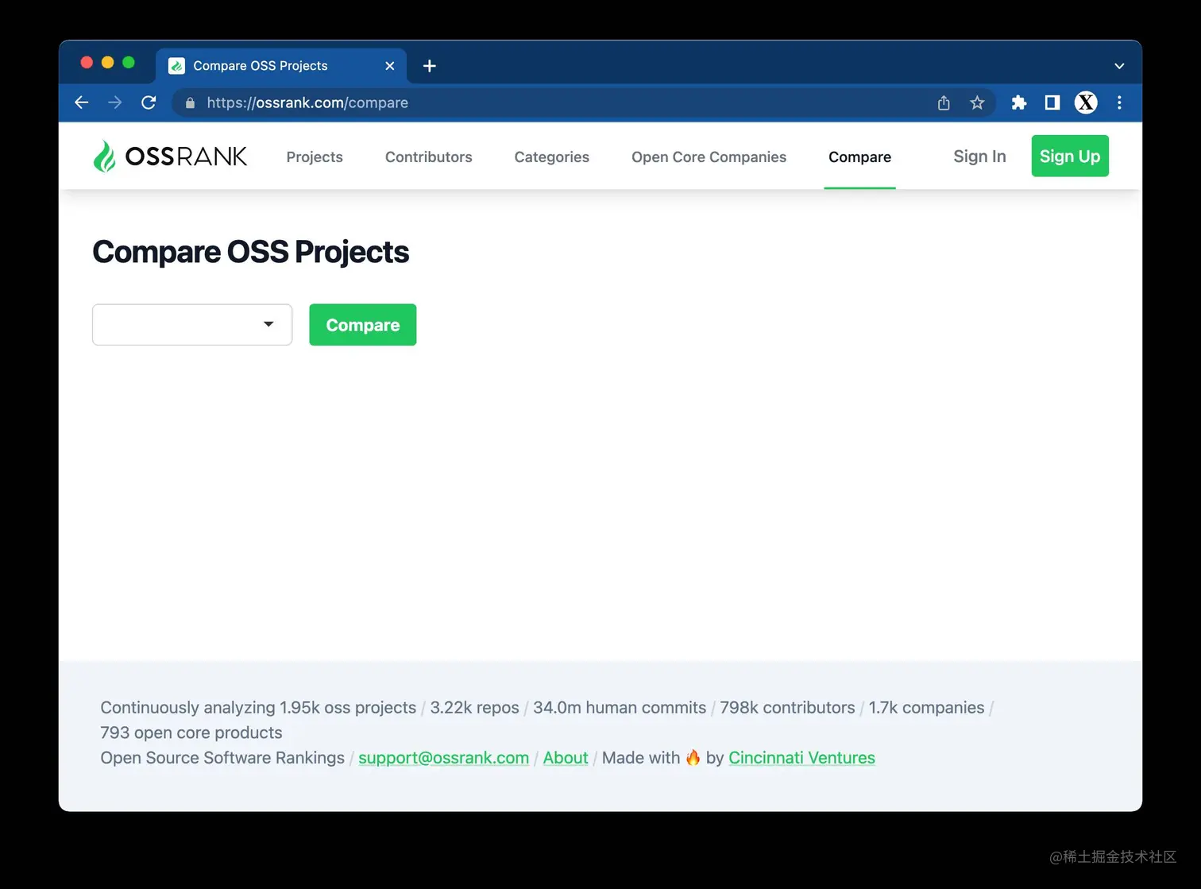The height and width of the screenshot is (889, 1201).
Task: Reload the current page
Action: (x=149, y=102)
